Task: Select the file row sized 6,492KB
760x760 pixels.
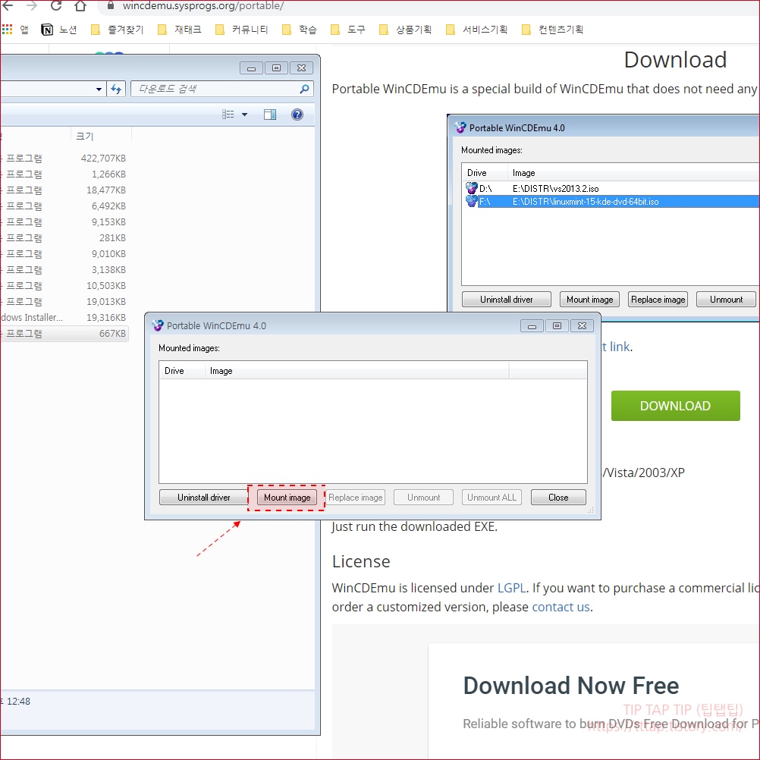Action: (64, 206)
